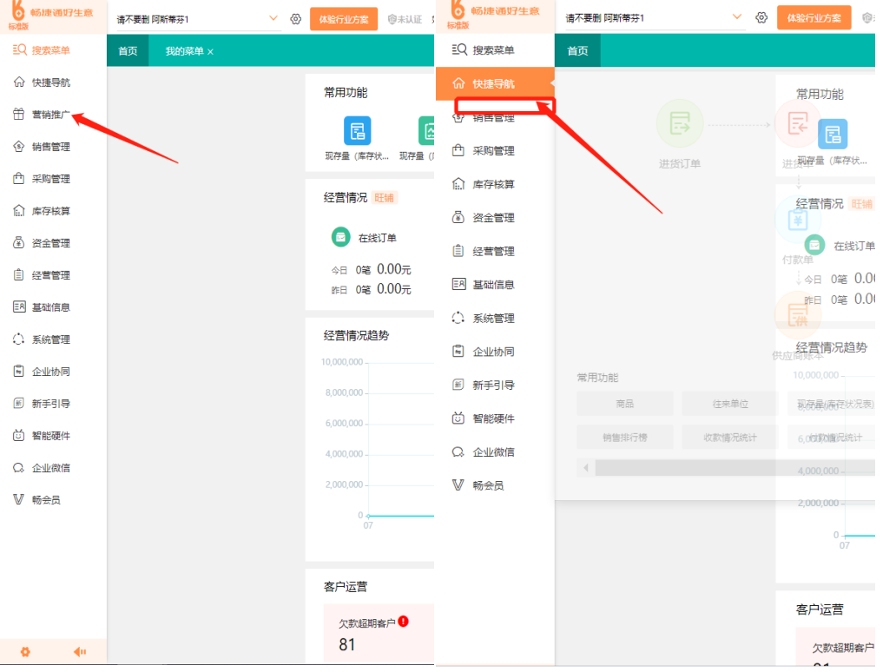Click the 销售排行榜 shortcut button
Image resolution: width=896 pixels, height=672 pixels.
pyautogui.click(x=624, y=437)
